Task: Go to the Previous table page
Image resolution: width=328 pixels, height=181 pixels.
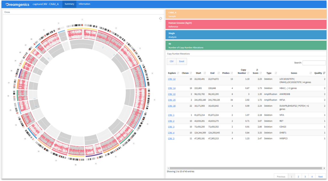Action: click(281, 177)
